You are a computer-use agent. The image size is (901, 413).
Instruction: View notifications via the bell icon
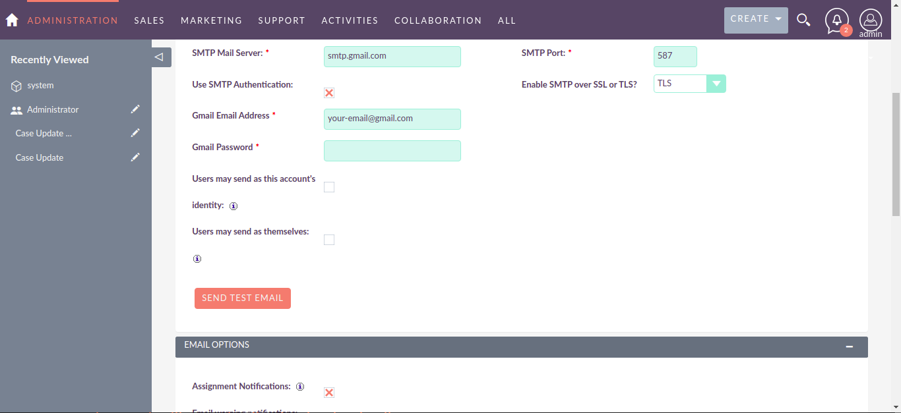pos(836,20)
